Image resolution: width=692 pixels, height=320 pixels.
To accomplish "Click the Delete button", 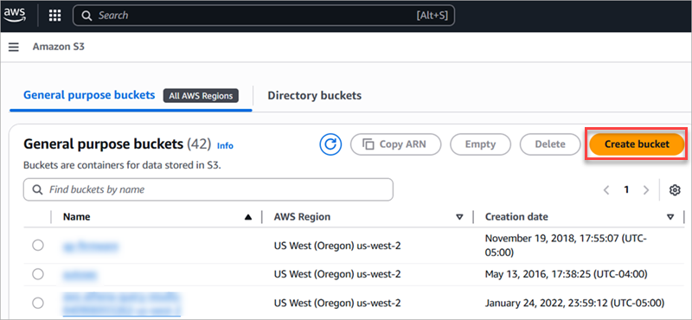I will (550, 144).
